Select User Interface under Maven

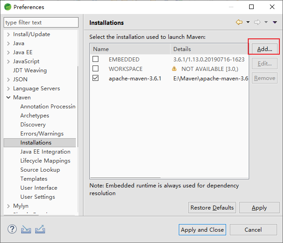[39, 188]
